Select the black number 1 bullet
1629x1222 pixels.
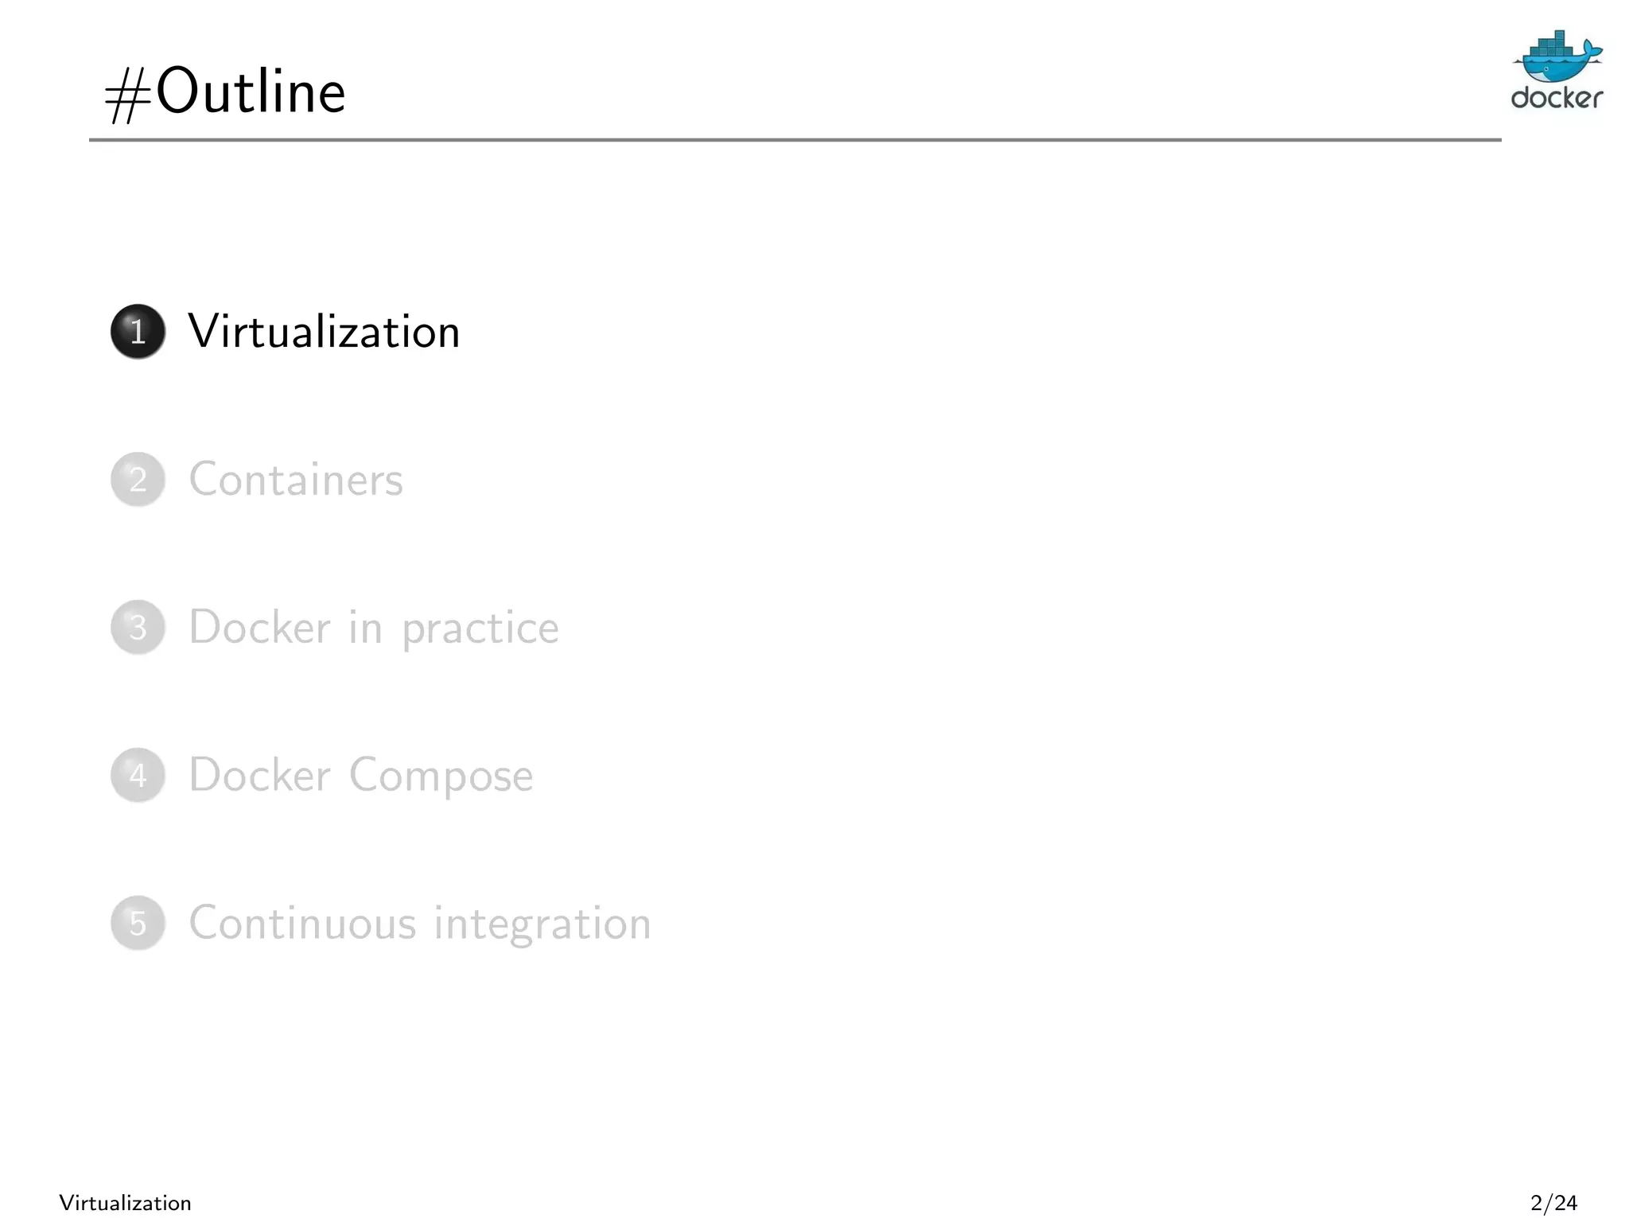pos(138,331)
